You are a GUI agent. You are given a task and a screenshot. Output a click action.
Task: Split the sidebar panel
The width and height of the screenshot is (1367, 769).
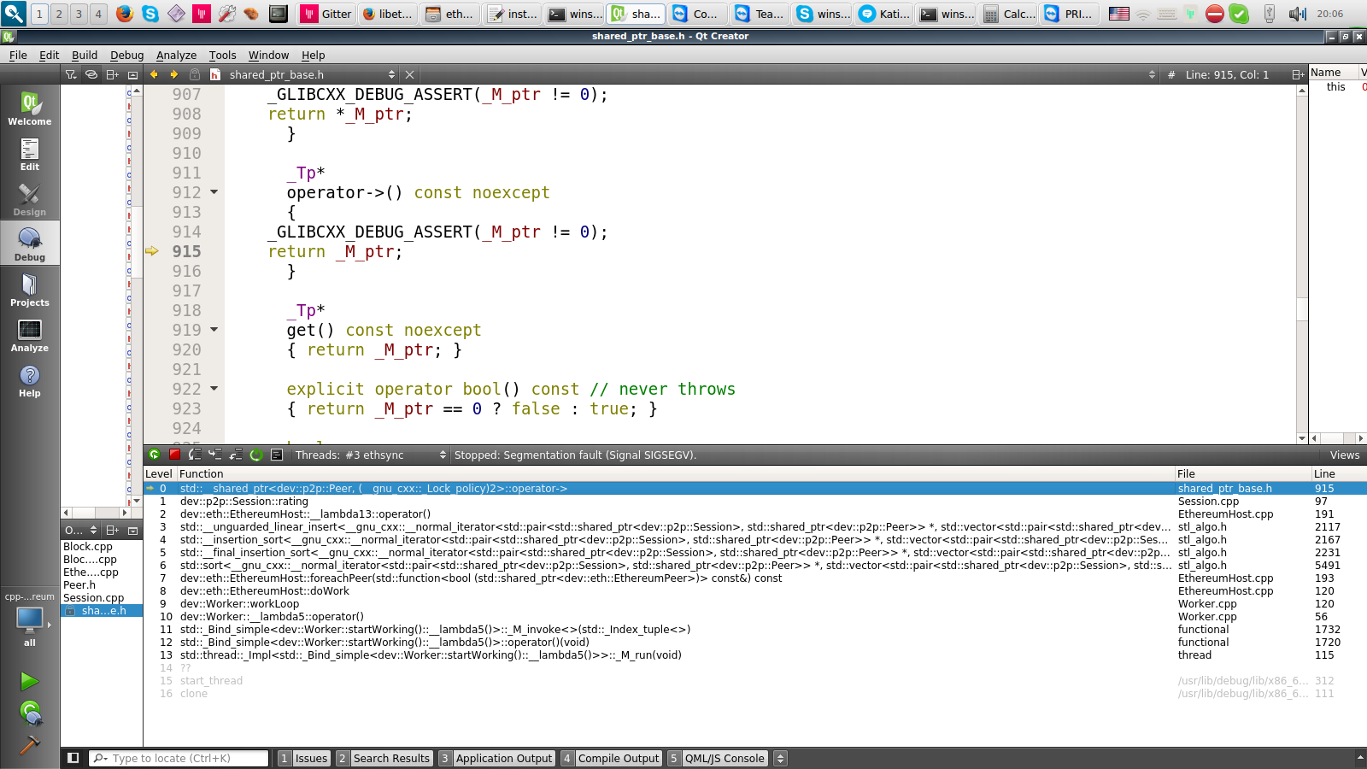[x=112, y=74]
